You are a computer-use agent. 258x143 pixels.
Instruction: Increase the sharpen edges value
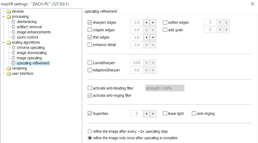(x=153, y=23)
